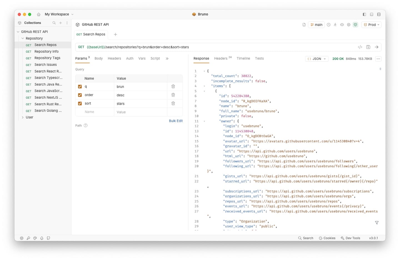
Task: Delete the sort query parameter
Action: pyautogui.click(x=173, y=103)
